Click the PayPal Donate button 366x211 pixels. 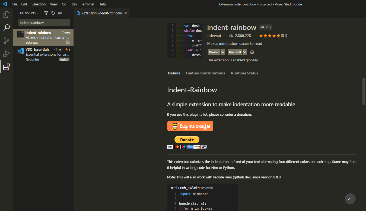click(187, 140)
